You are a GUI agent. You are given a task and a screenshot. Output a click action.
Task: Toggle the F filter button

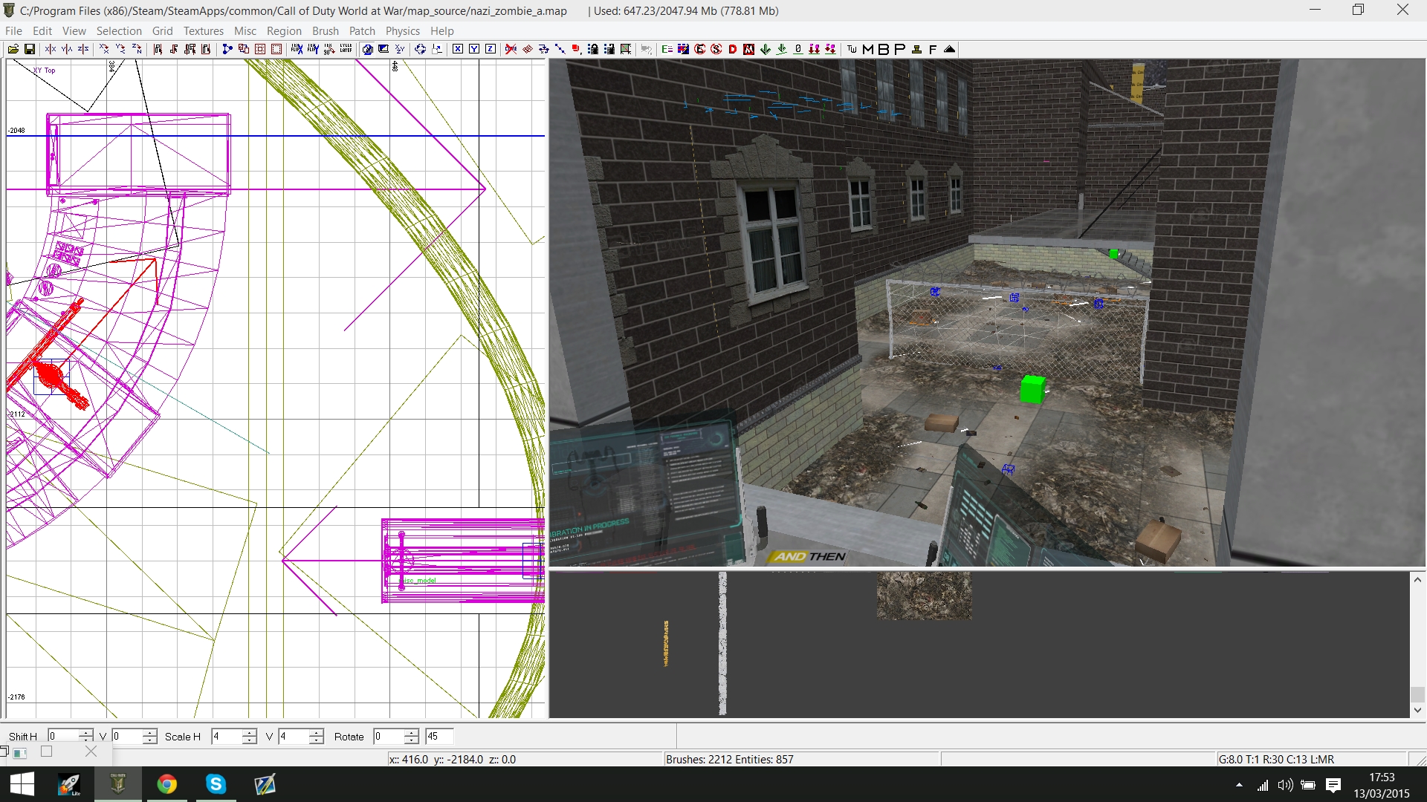point(933,49)
